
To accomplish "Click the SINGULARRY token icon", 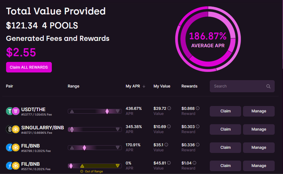I will tap(9, 129).
